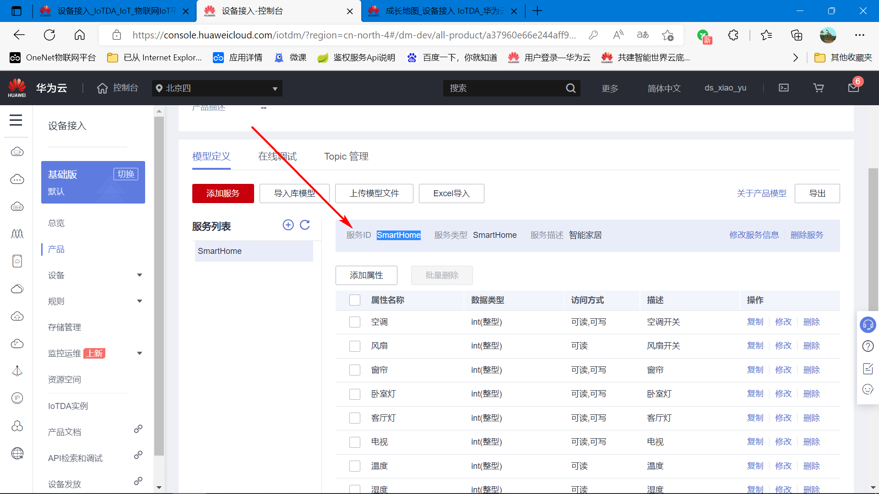Click the add service plus icon
The width and height of the screenshot is (879, 494).
tap(288, 225)
